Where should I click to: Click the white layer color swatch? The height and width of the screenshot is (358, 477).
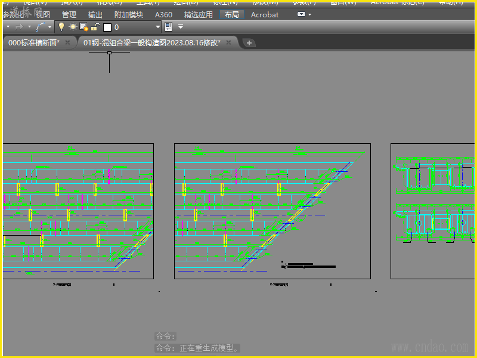pyautogui.click(x=107, y=27)
